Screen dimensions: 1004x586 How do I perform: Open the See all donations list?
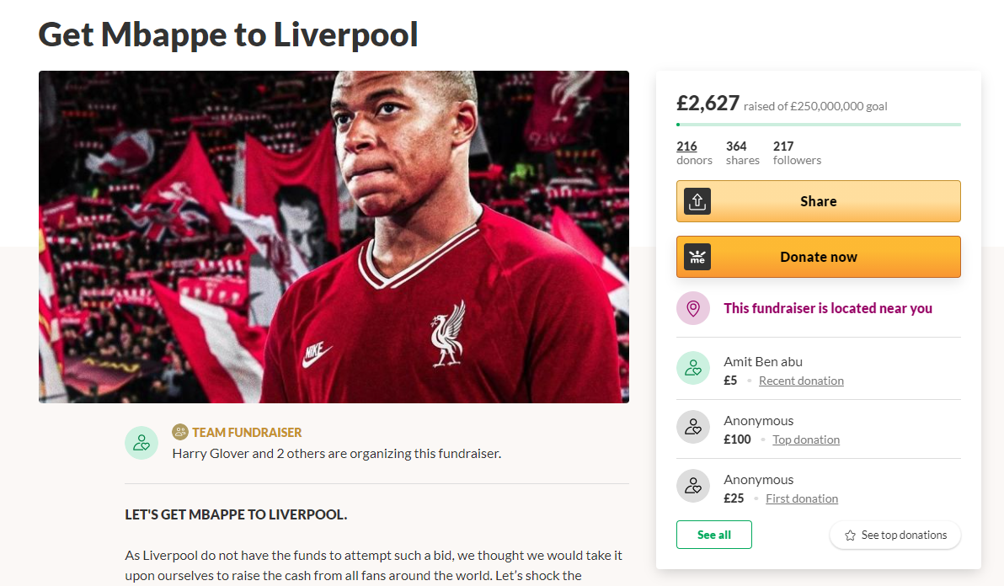[713, 535]
